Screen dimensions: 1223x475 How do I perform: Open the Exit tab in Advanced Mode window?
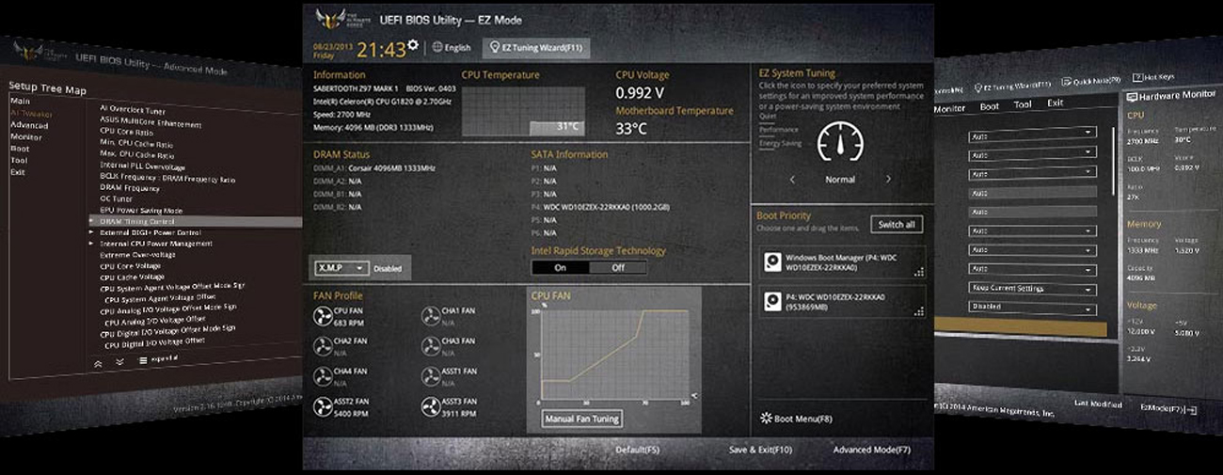coord(1056,103)
